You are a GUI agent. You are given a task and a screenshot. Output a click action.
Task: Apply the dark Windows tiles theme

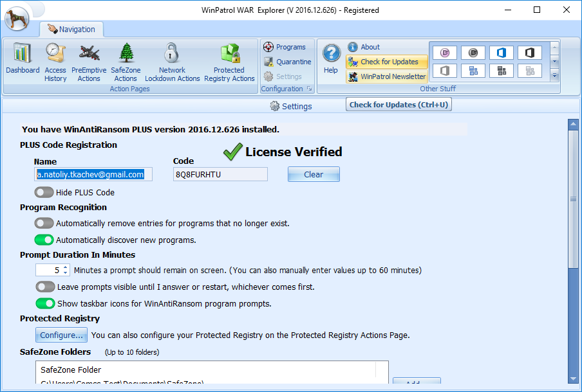pos(502,71)
